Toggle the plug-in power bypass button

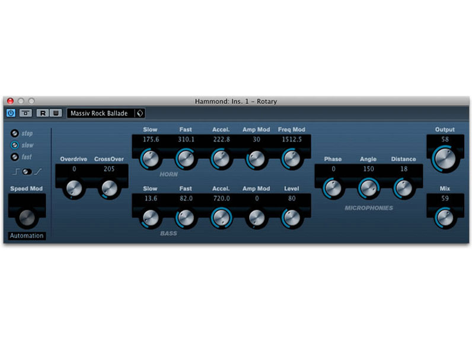[11, 113]
